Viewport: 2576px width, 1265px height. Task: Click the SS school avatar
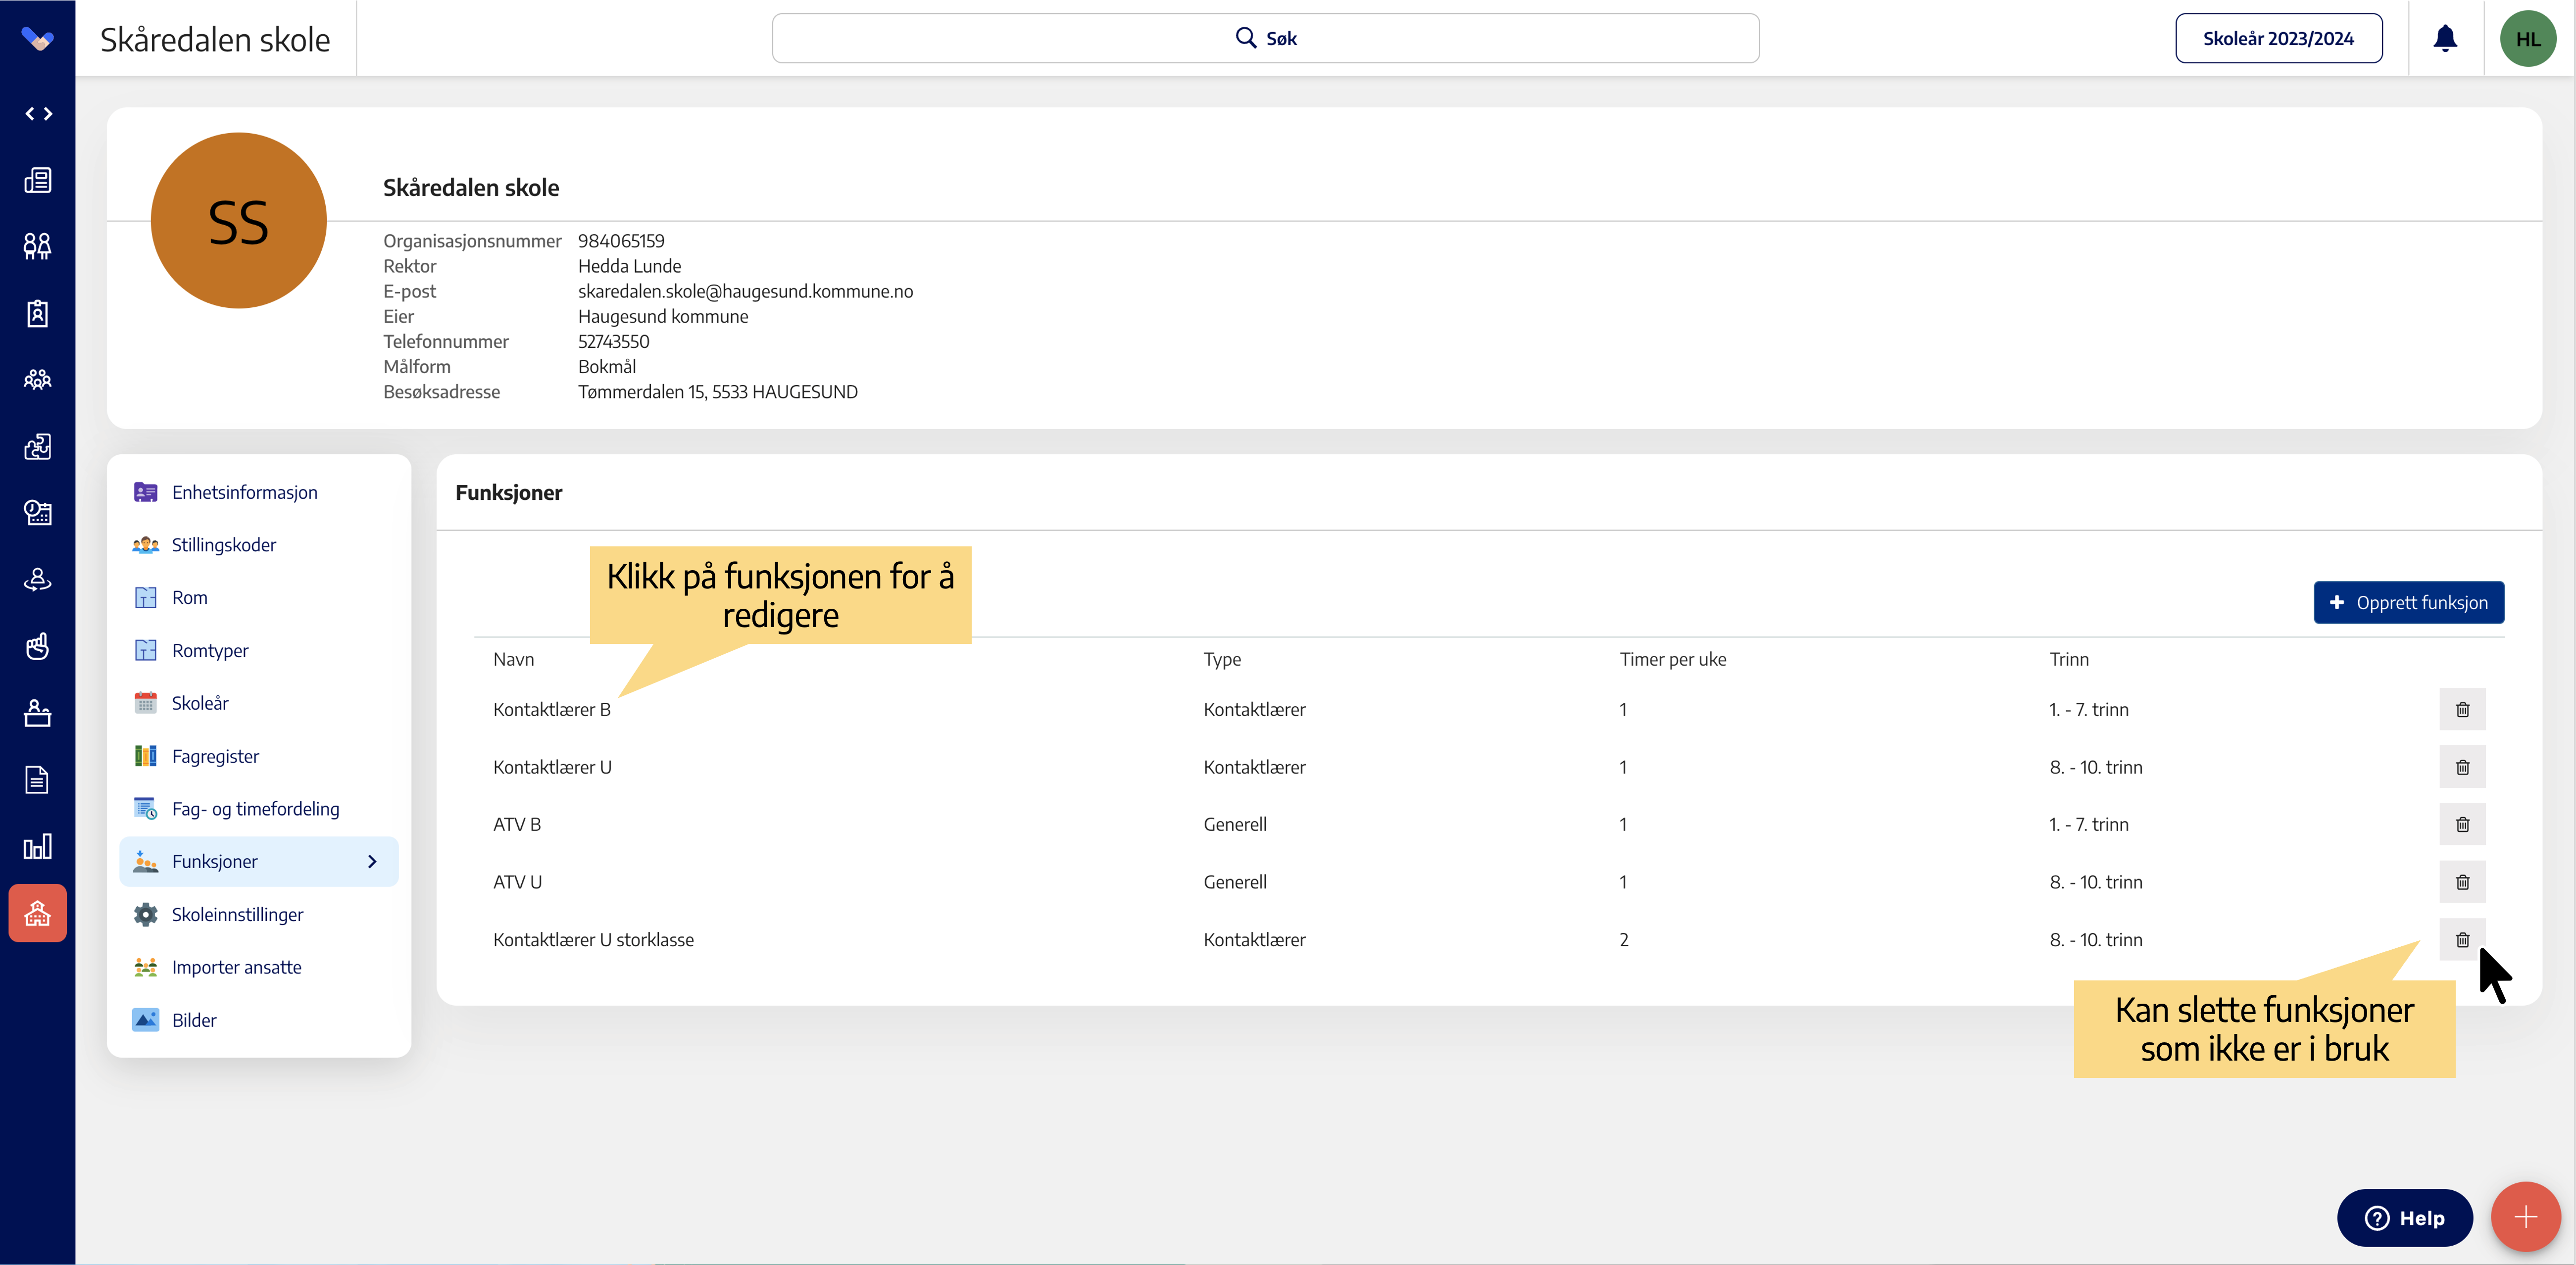238,220
